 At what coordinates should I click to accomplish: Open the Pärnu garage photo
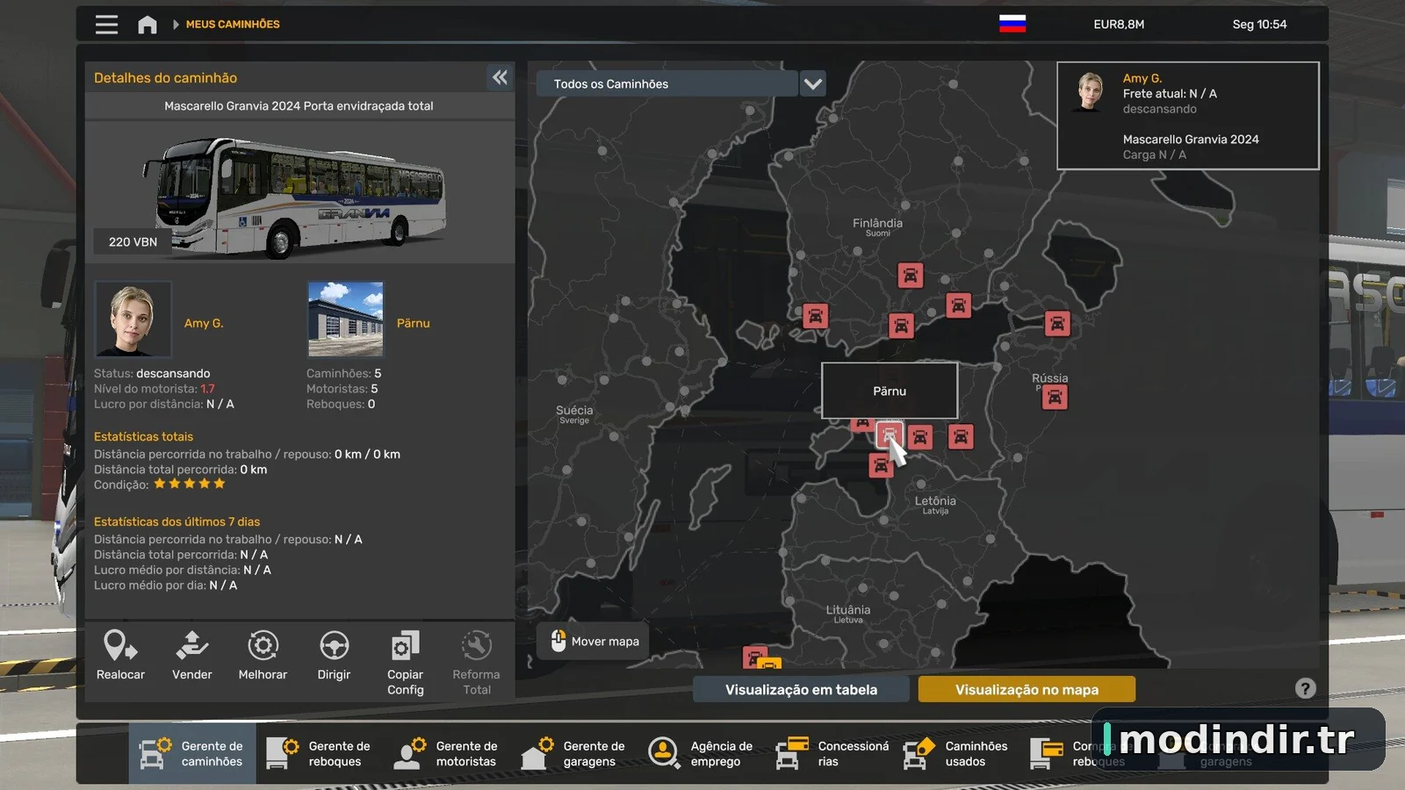(x=346, y=320)
